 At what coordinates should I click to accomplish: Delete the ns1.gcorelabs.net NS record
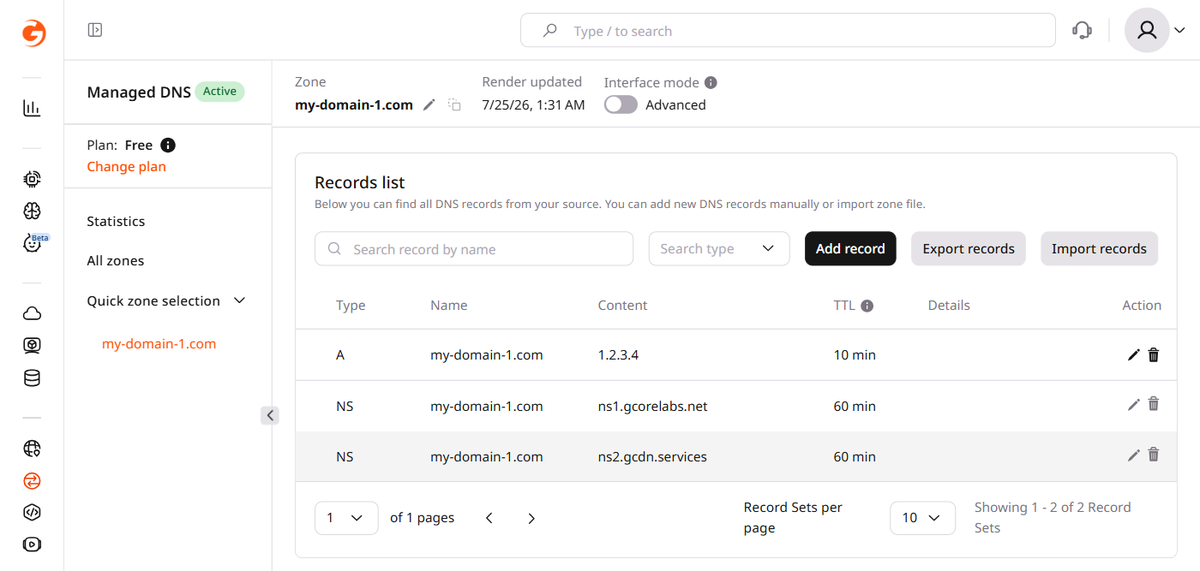point(1154,405)
